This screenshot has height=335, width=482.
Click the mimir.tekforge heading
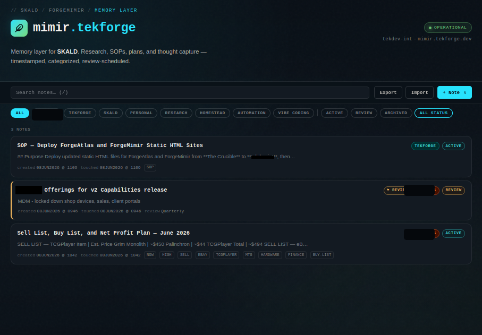coord(84,28)
